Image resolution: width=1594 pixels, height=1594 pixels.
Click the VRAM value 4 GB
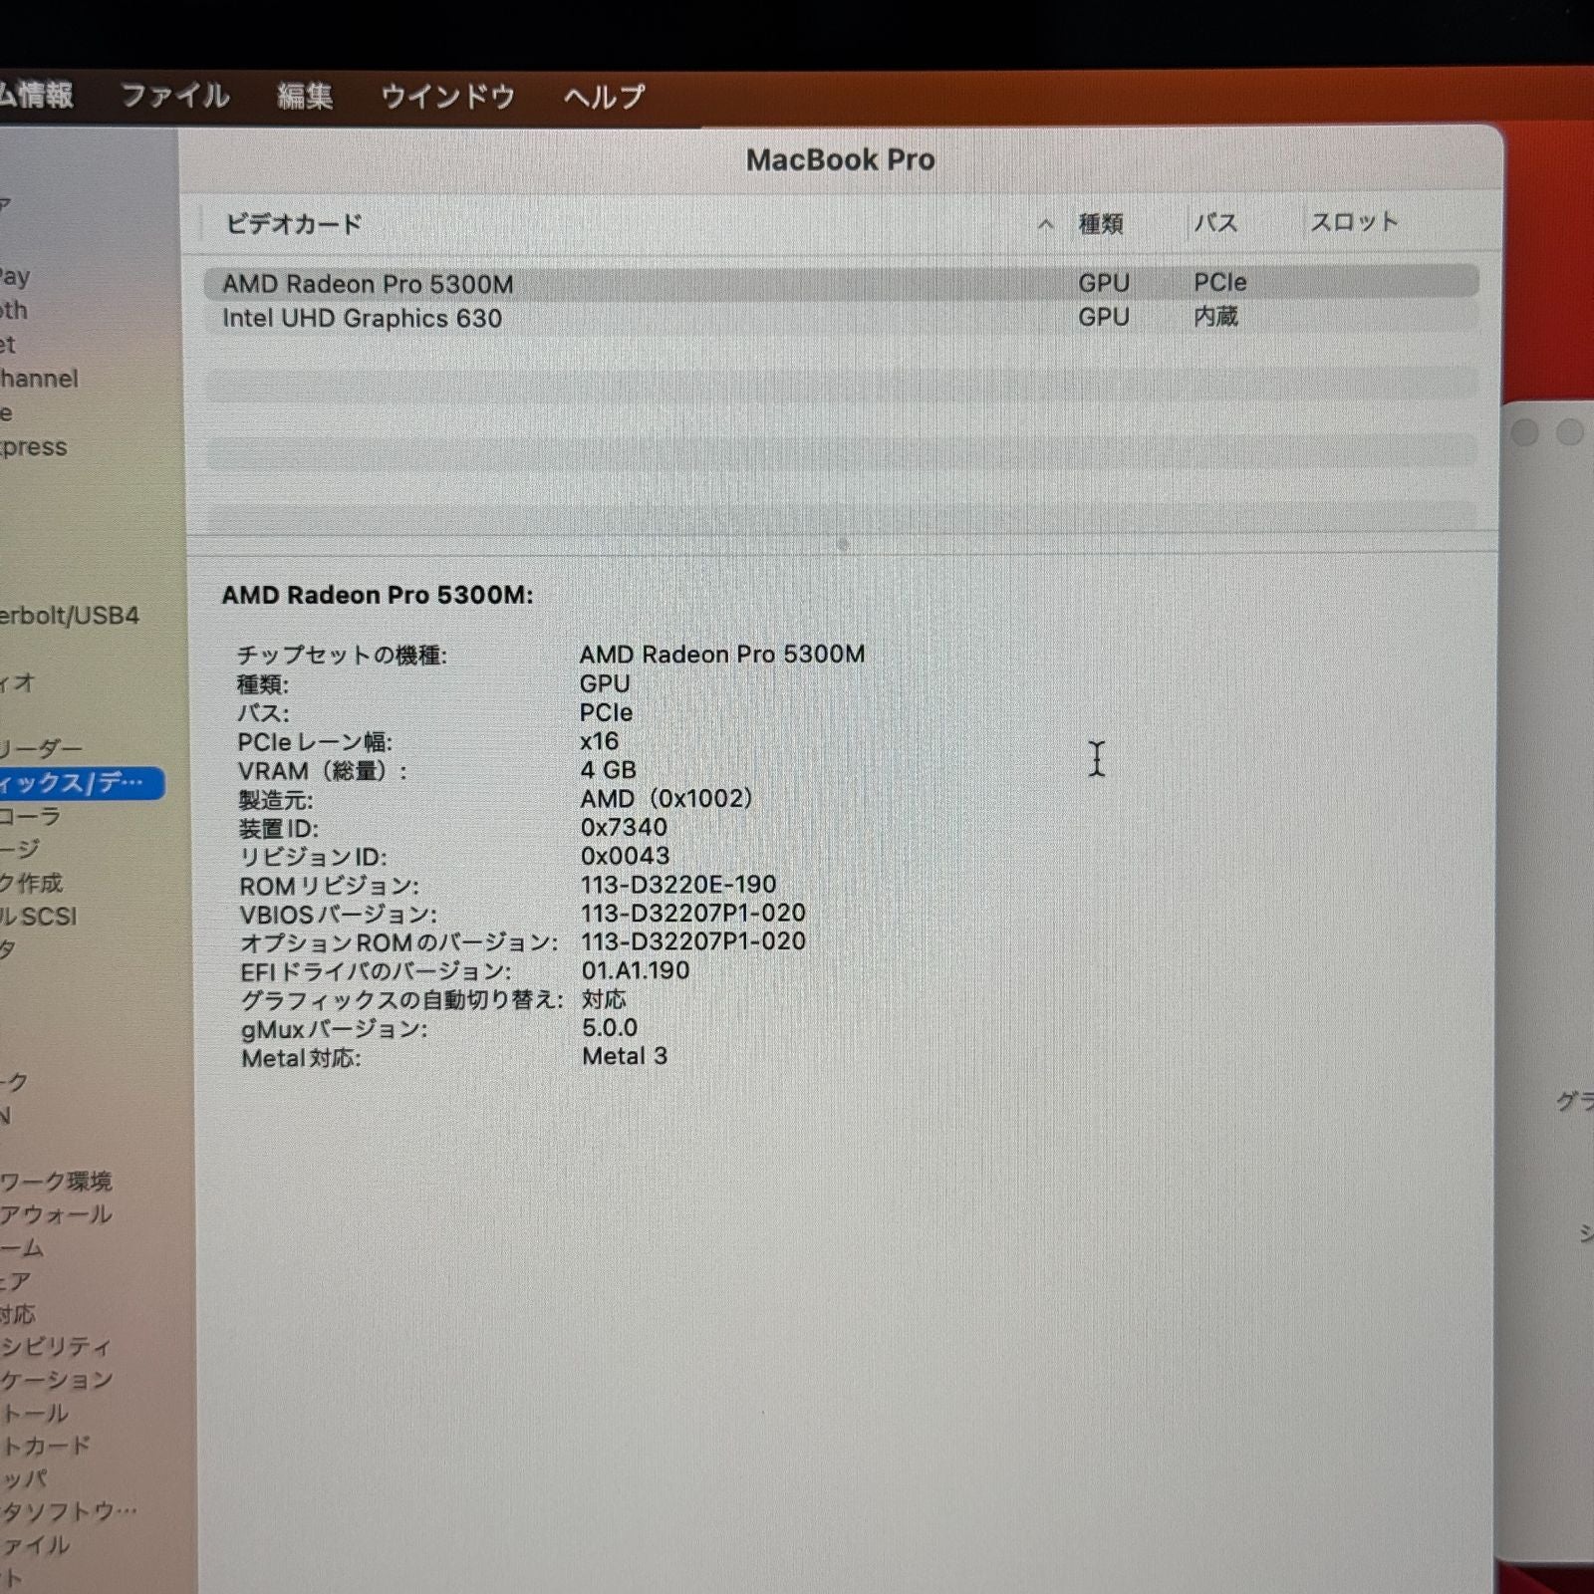pyautogui.click(x=608, y=770)
